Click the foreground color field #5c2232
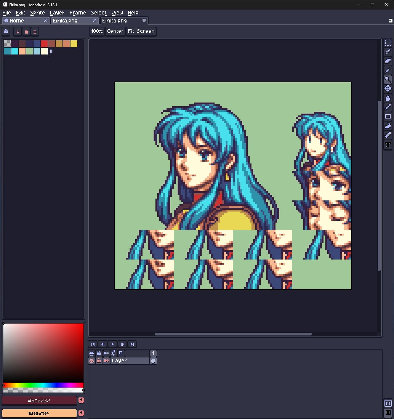The image size is (394, 419). pos(39,401)
